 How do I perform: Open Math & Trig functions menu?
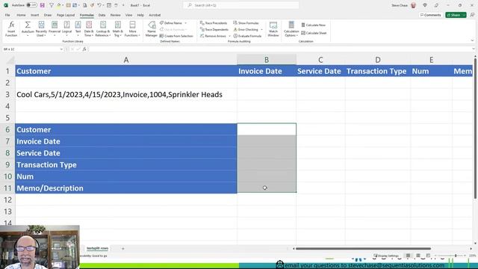(x=118, y=29)
